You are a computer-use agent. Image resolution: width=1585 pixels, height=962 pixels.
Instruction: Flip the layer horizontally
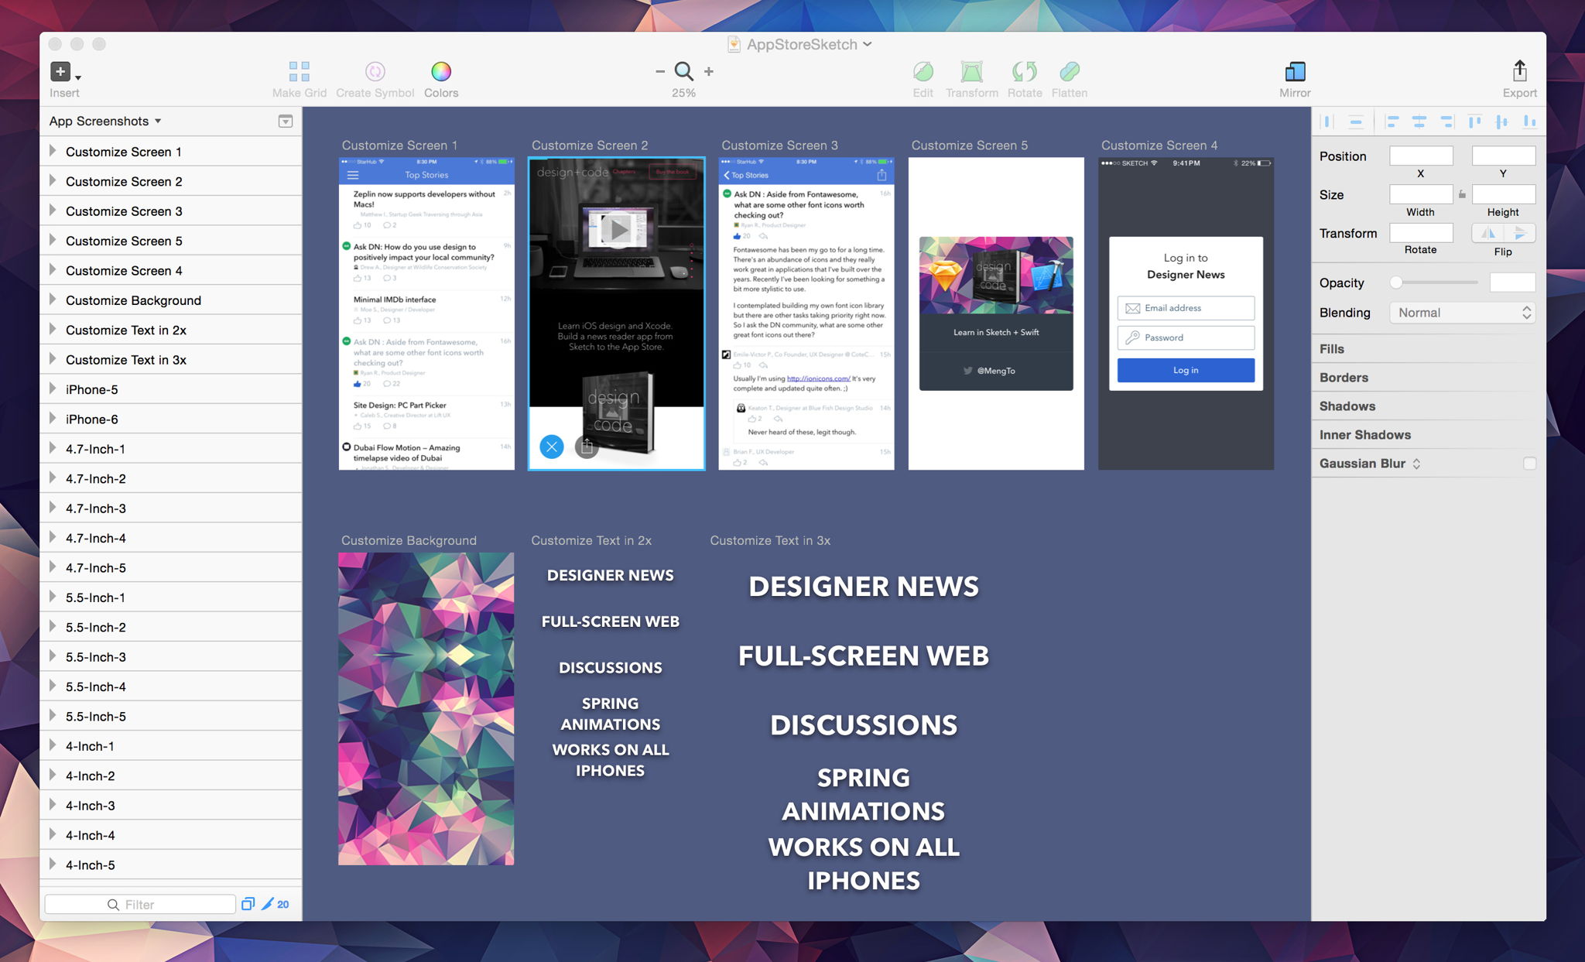click(1487, 233)
